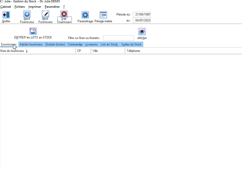Sort by Nom du fournisseur column header
This screenshot has width=242, height=170.
pos(38,51)
